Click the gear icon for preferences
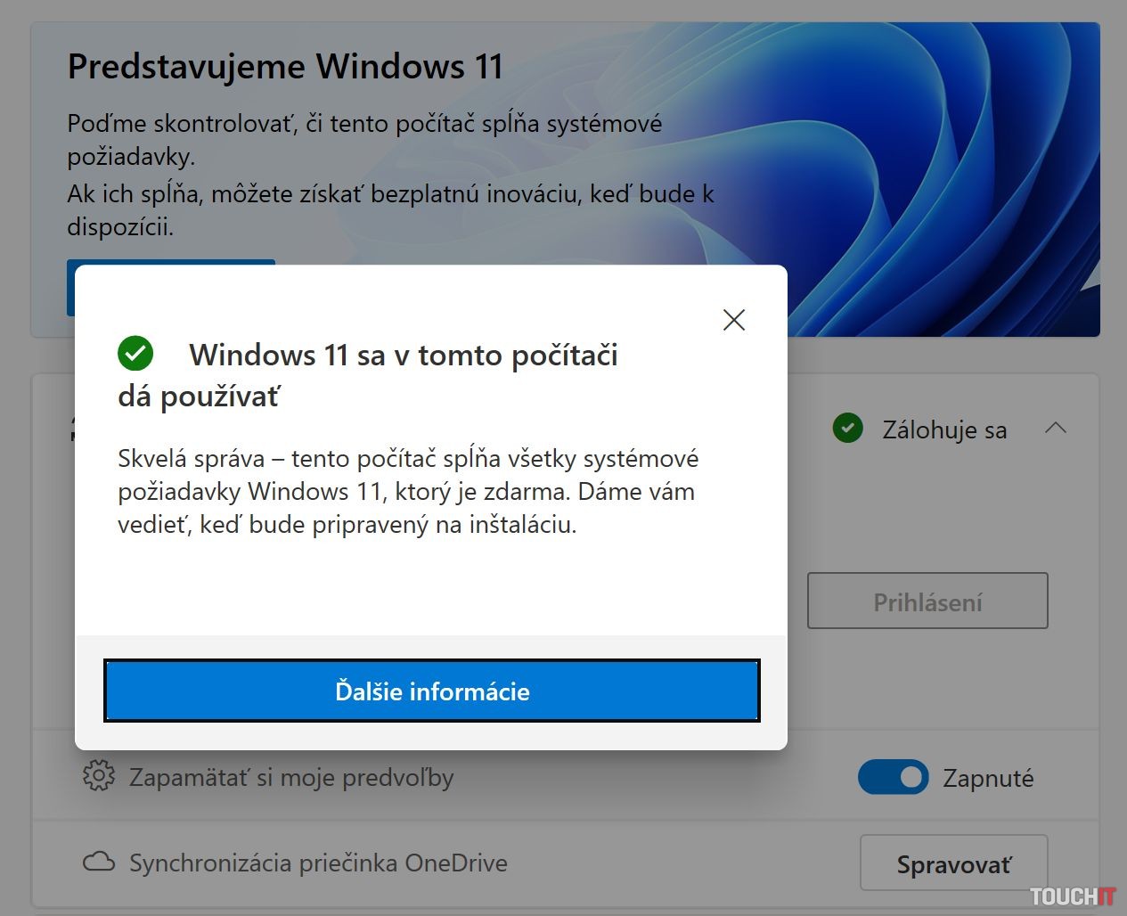The image size is (1127, 916). 98,776
